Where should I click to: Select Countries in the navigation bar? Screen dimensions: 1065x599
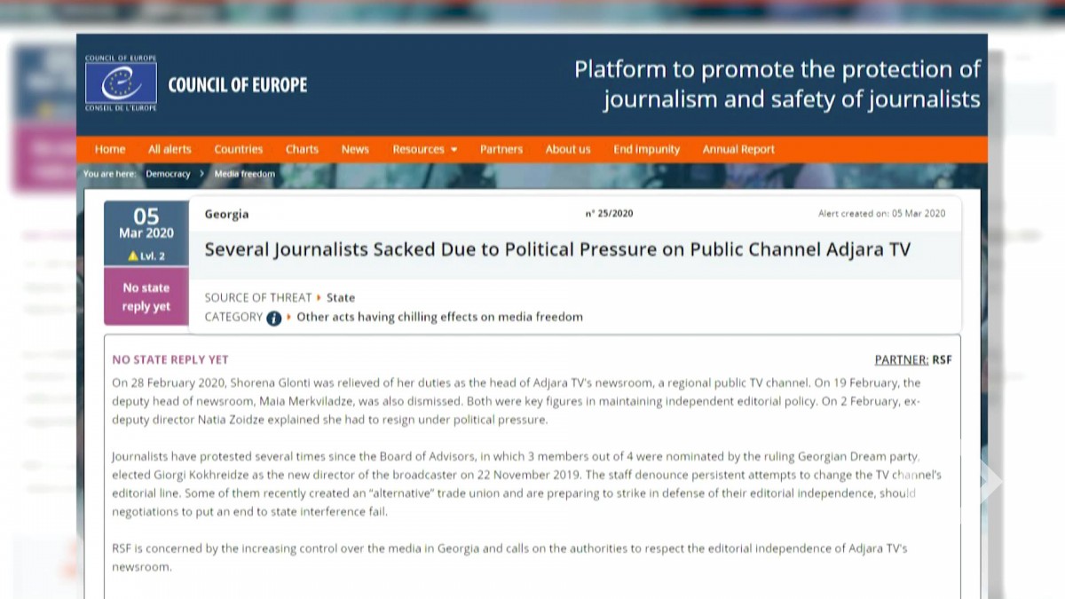point(238,149)
